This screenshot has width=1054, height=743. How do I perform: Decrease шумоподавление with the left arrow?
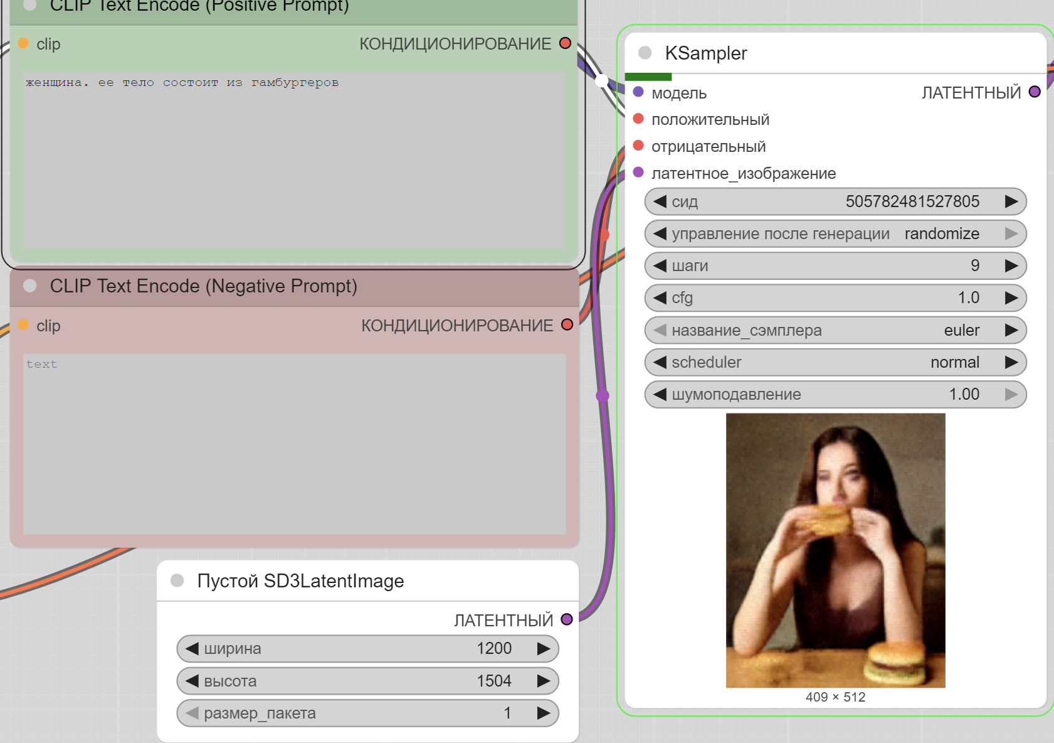(x=660, y=394)
